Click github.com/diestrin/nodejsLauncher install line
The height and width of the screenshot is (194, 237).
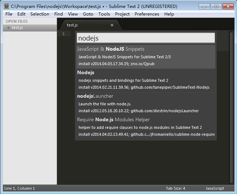click(x=139, y=111)
